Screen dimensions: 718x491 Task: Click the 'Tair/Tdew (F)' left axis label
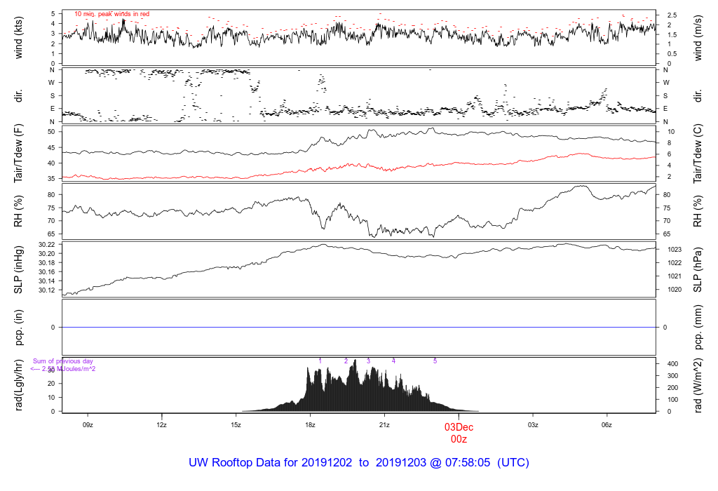(x=18, y=154)
